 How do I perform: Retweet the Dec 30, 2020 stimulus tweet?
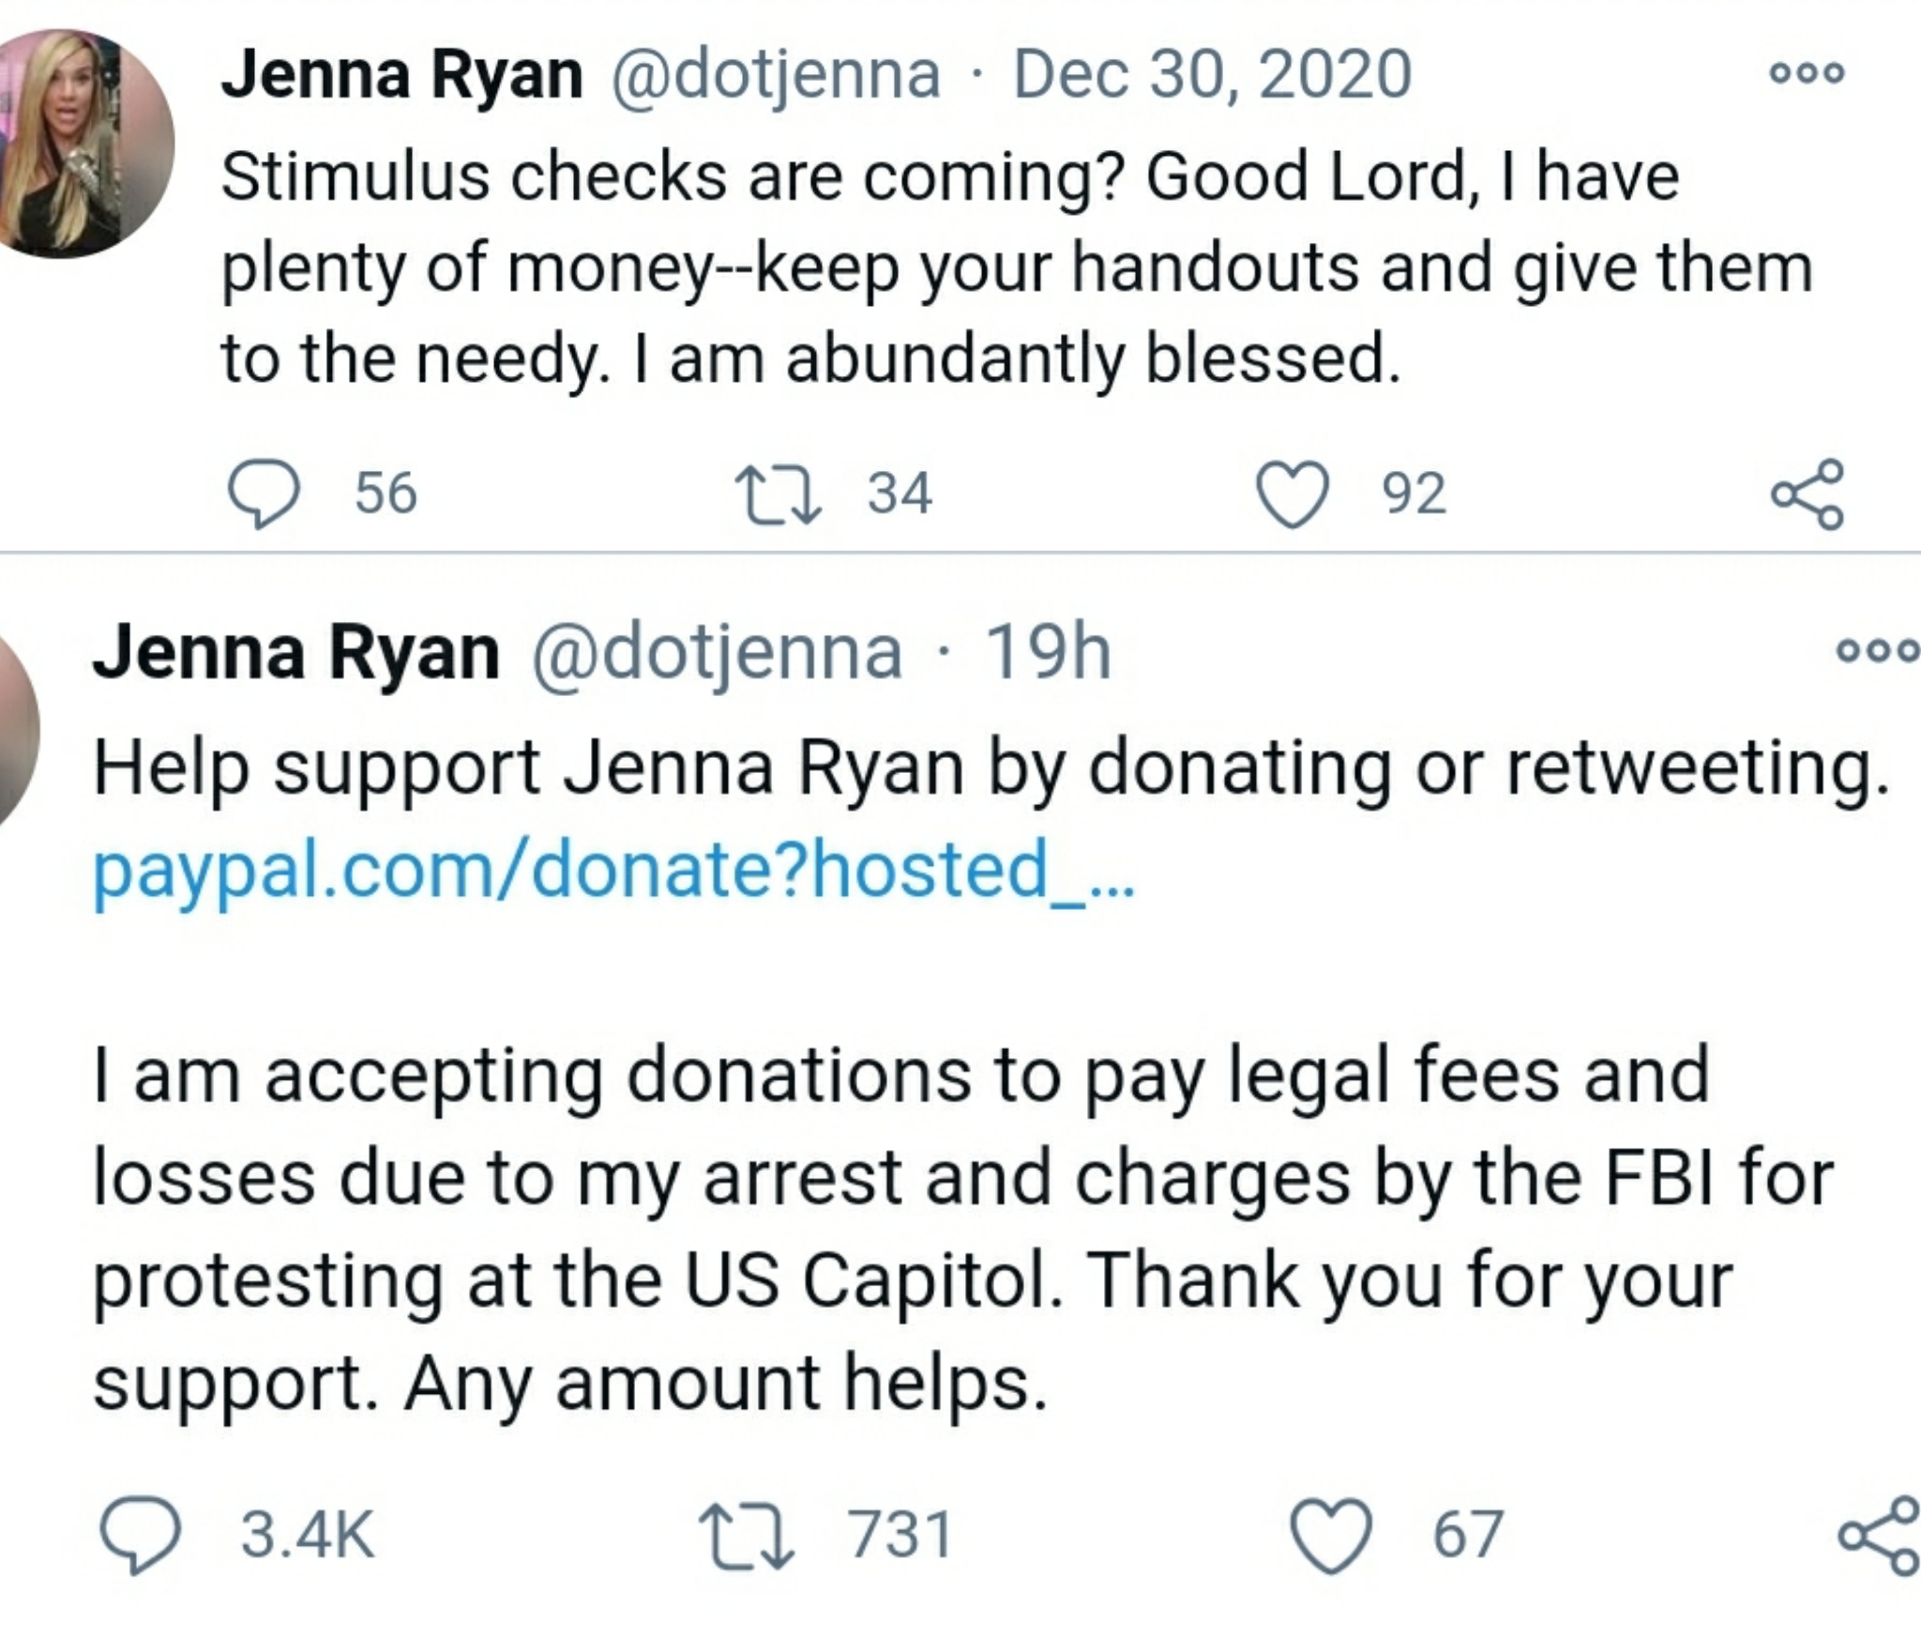[779, 493]
